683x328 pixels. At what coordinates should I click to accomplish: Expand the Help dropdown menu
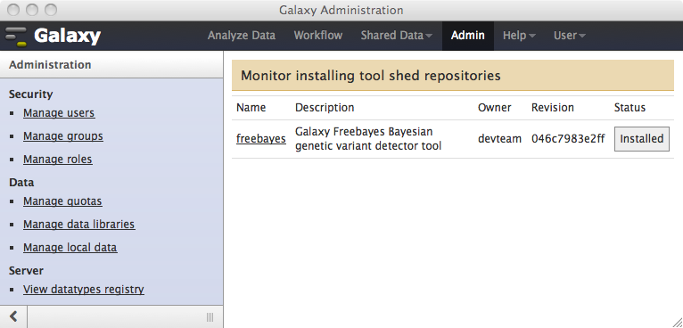pyautogui.click(x=519, y=36)
